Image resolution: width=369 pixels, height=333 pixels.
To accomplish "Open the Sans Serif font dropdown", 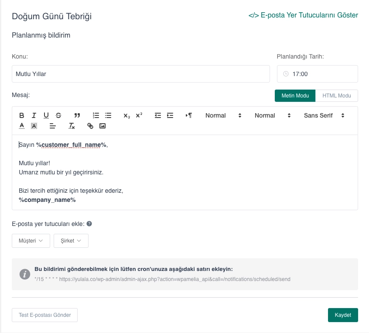I will click(324, 115).
